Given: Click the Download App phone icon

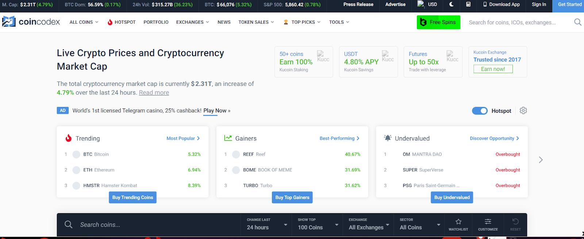Looking at the screenshot, I should 485,4.
